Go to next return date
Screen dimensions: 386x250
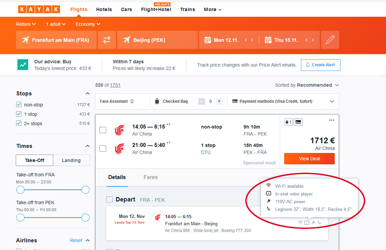click(313, 40)
